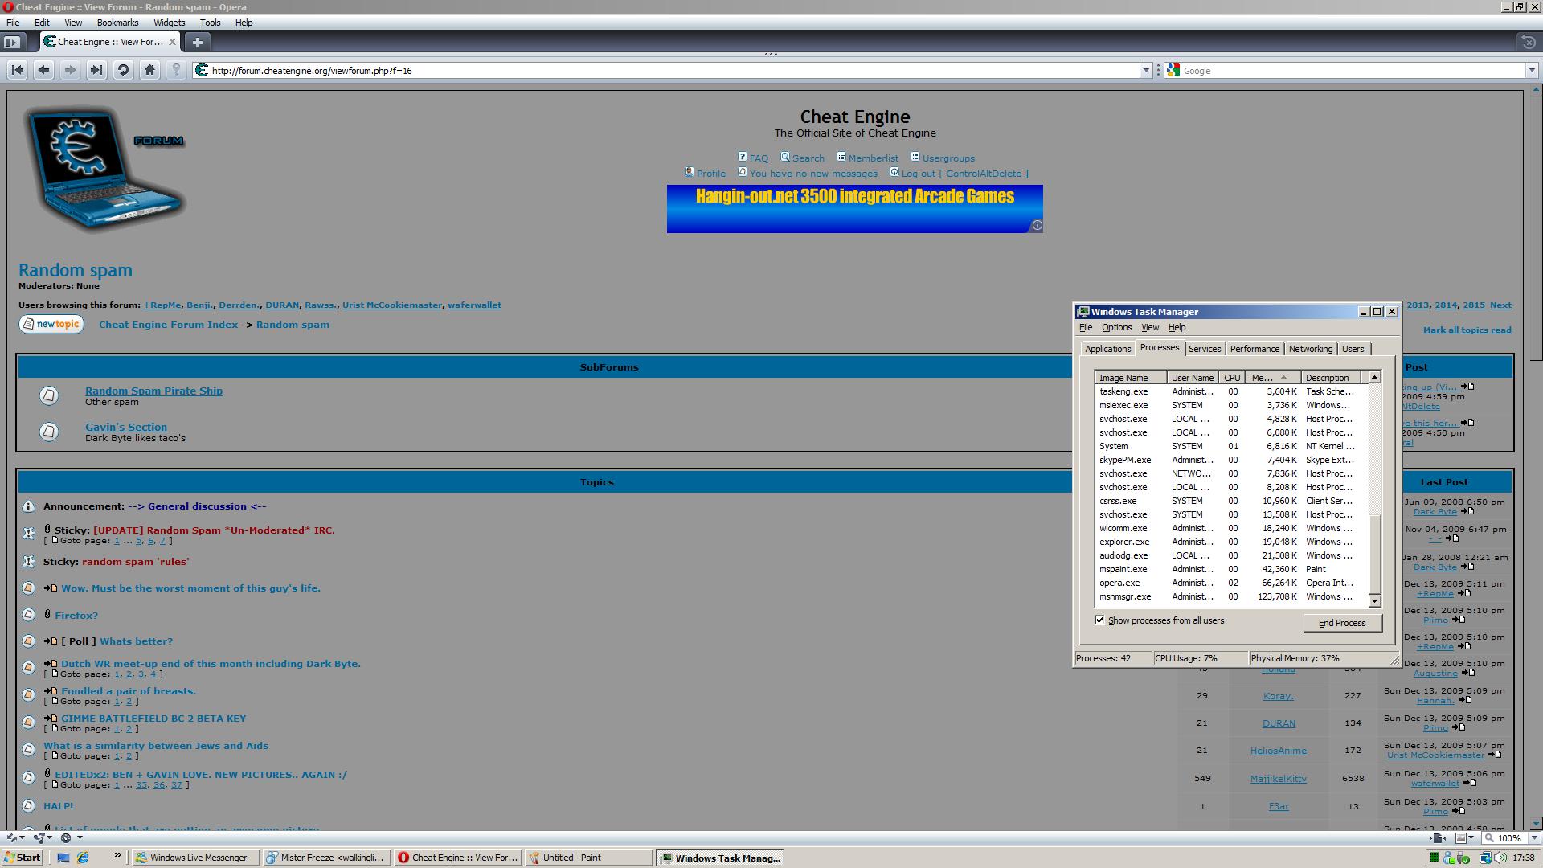Click the Windows Start button

click(x=22, y=858)
